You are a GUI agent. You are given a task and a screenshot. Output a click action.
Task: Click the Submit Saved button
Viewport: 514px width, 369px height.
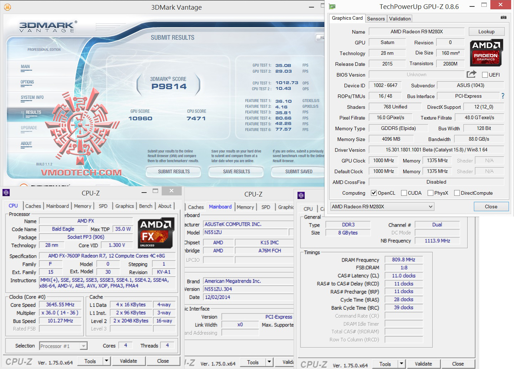[299, 172]
